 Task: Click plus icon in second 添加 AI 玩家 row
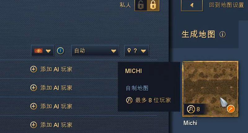(x=33, y=88)
